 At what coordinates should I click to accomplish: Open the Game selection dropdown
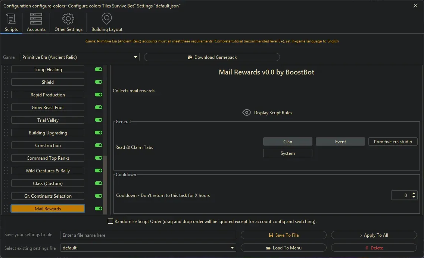coord(135,57)
